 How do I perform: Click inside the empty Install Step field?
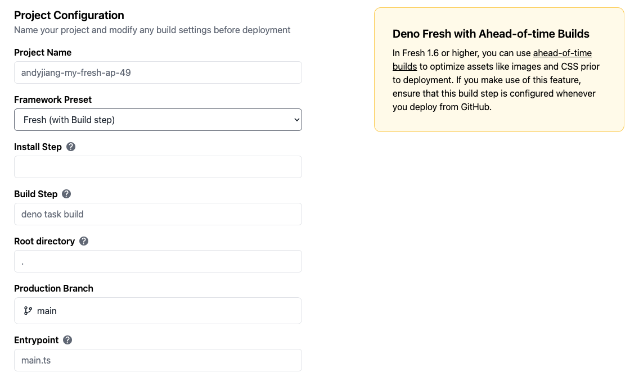(x=157, y=167)
